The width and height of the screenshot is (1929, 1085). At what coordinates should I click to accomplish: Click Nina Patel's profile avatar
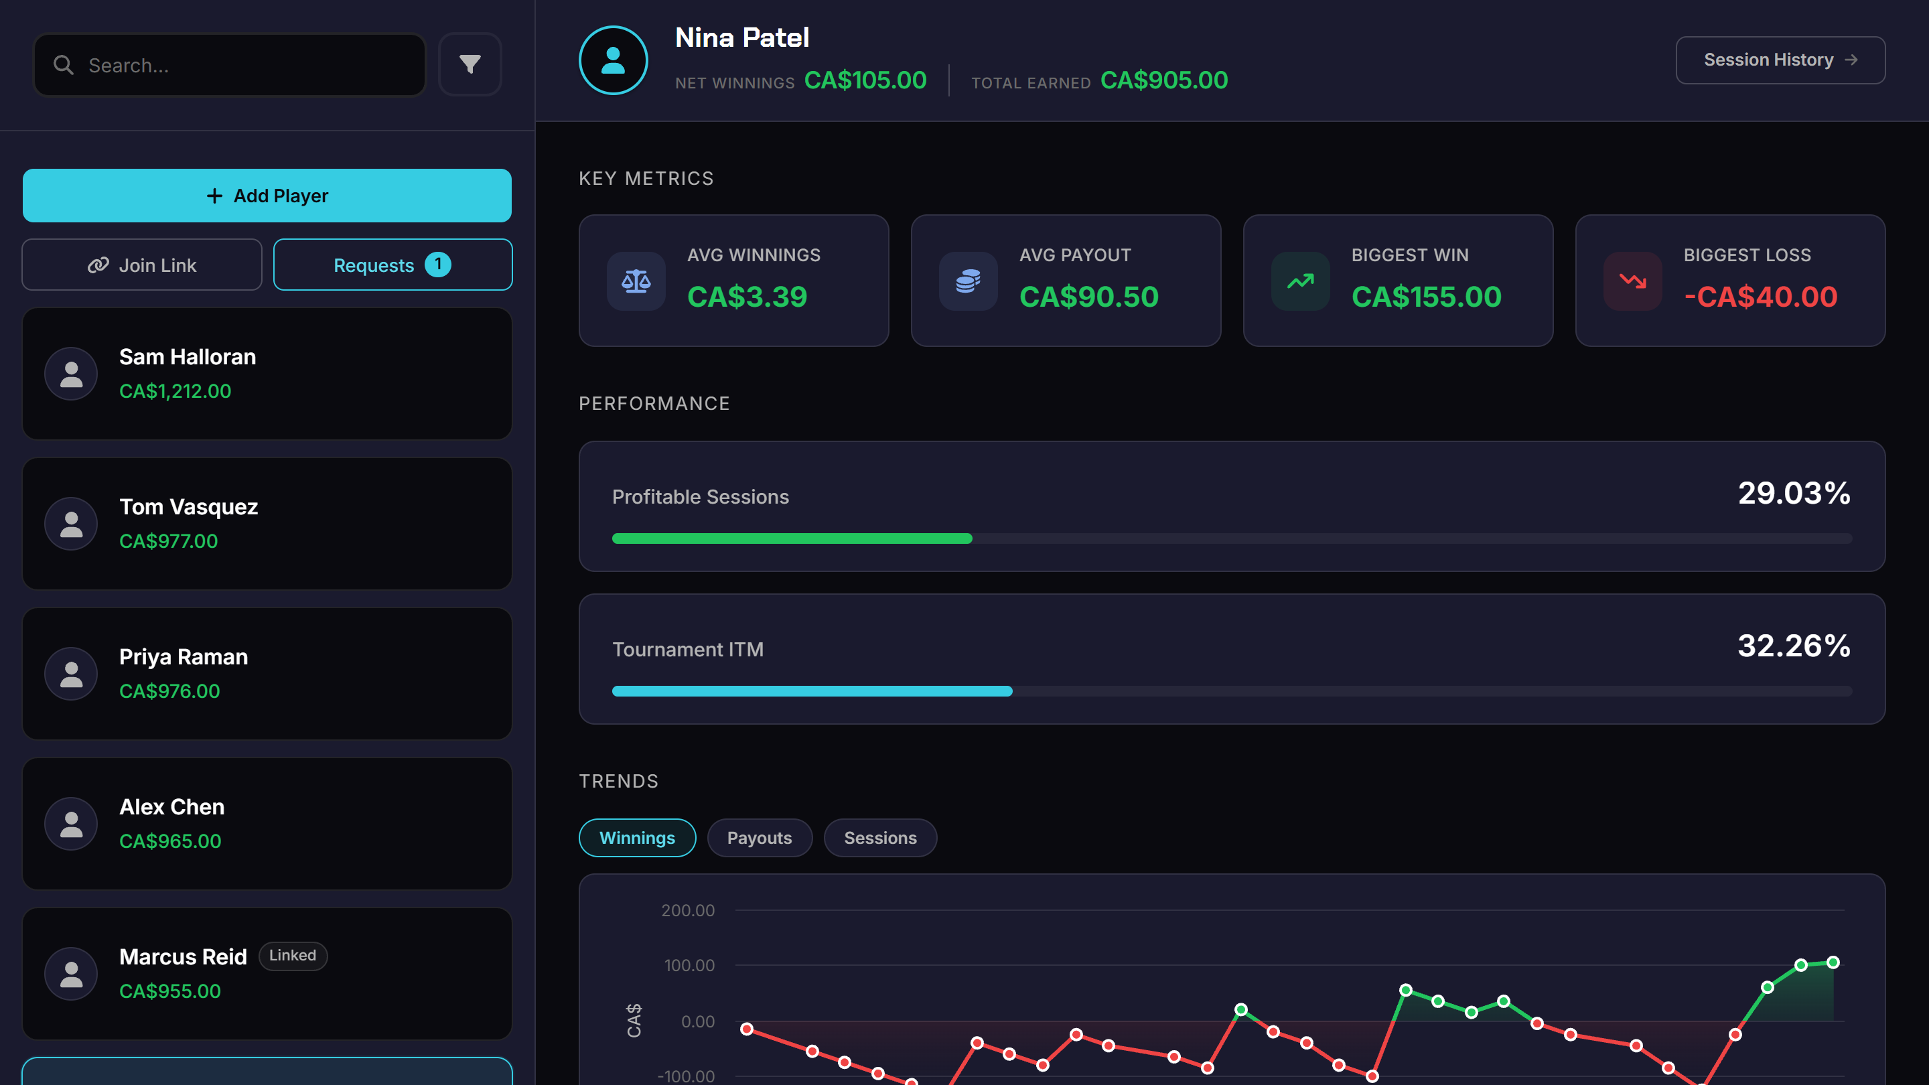(614, 60)
